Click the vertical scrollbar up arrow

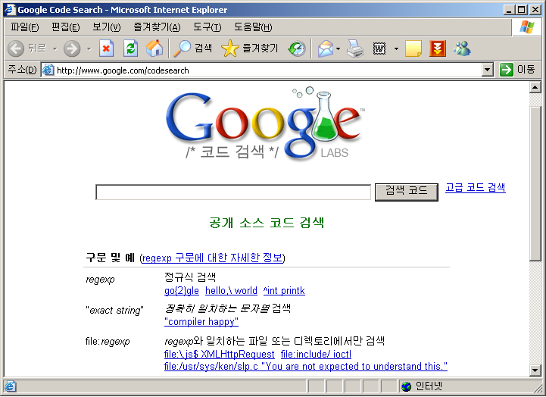point(535,87)
